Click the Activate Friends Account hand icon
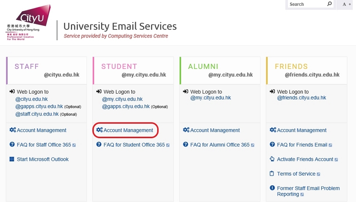Image resolution: width=356 pixels, height=202 pixels. click(272, 159)
